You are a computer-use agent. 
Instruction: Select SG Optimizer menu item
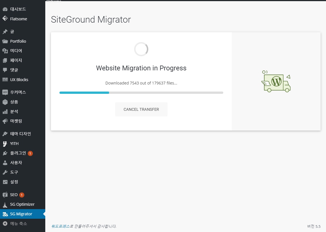[22, 204]
